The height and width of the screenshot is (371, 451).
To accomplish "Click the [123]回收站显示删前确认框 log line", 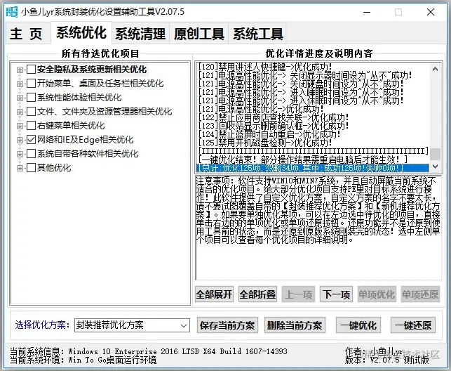I will coord(274,126).
